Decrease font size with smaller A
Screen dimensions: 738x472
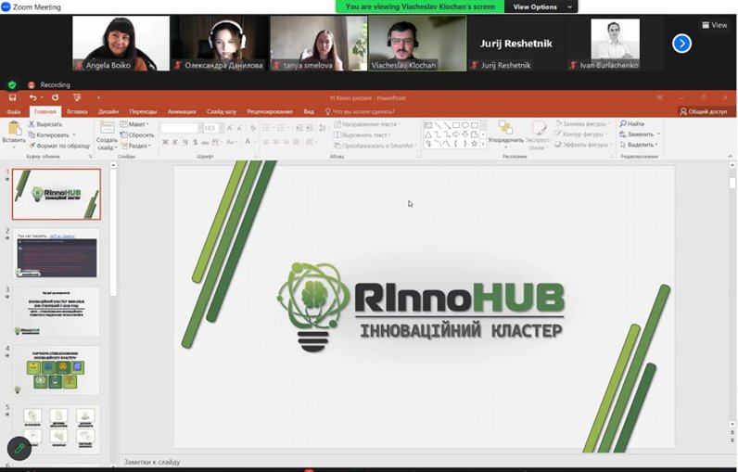(x=239, y=128)
